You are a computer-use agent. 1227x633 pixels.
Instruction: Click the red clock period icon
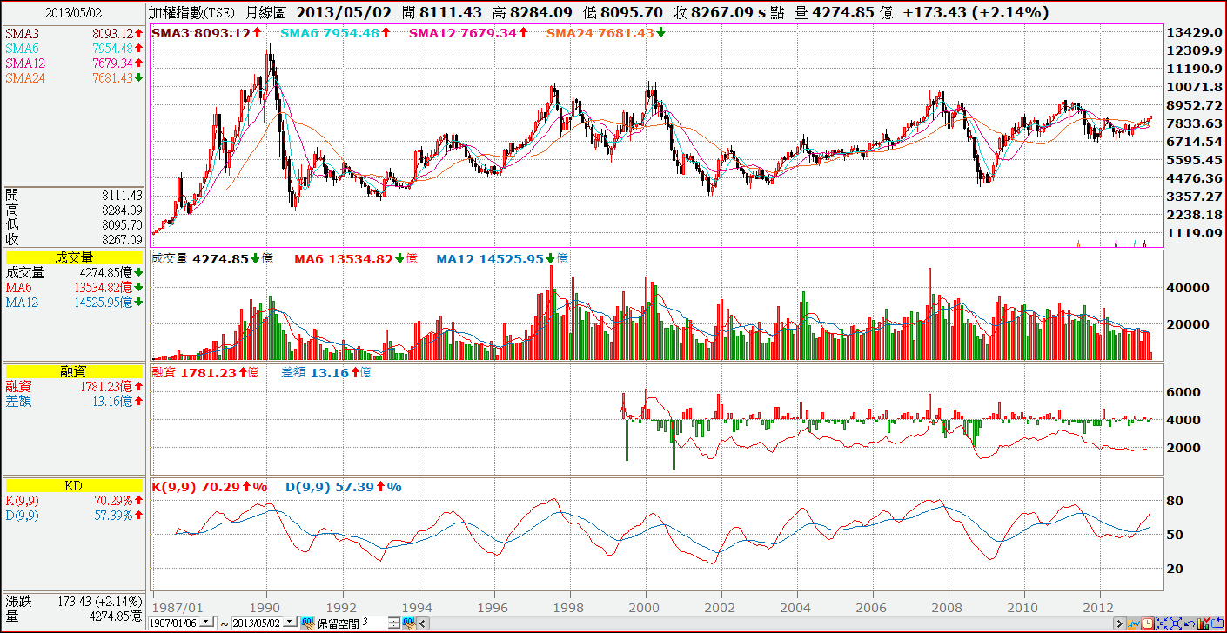point(1148,623)
